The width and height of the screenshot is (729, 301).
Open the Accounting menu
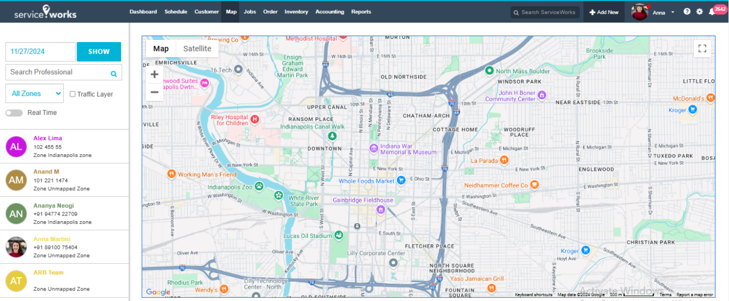coord(330,12)
